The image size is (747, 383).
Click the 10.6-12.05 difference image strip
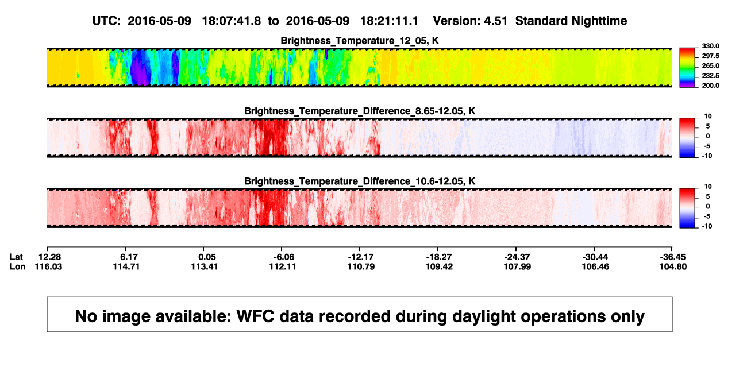[x=360, y=208]
